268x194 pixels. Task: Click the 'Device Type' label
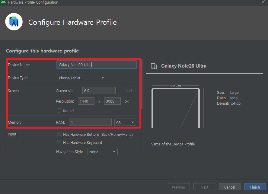[x=18, y=78]
